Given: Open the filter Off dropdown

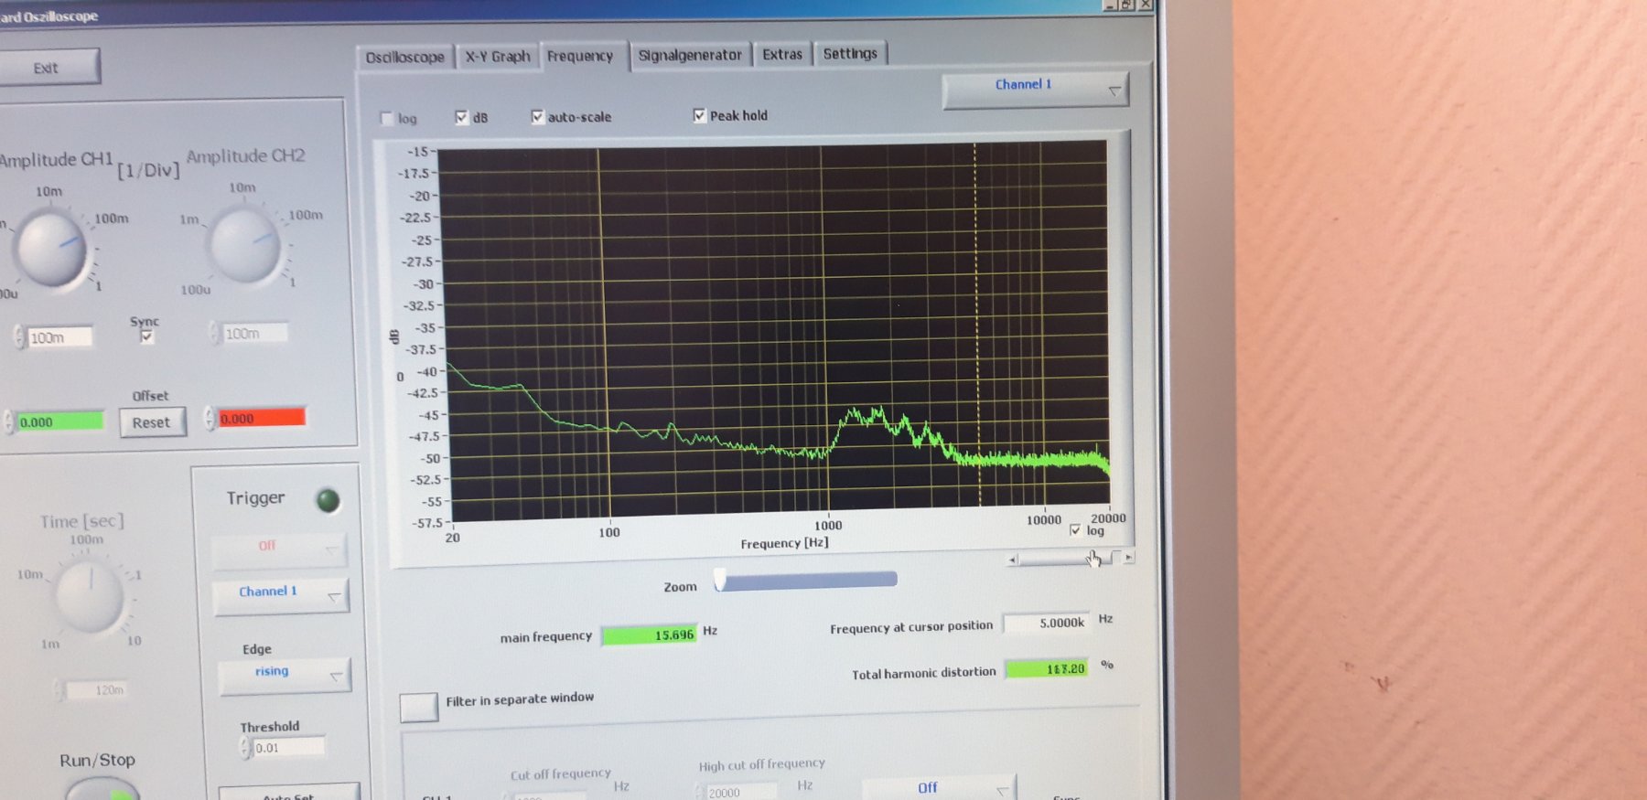Looking at the screenshot, I should pyautogui.click(x=939, y=787).
